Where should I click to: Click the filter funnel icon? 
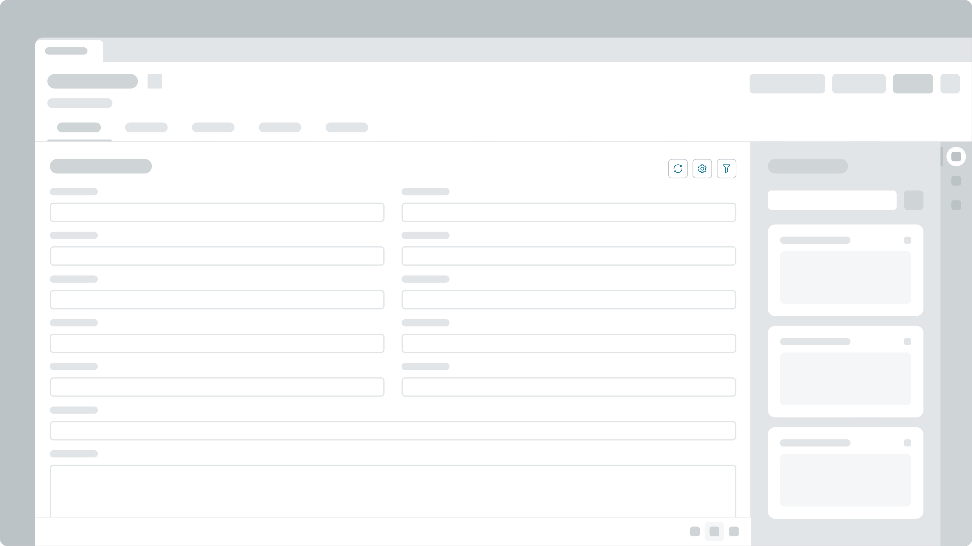pyautogui.click(x=726, y=168)
